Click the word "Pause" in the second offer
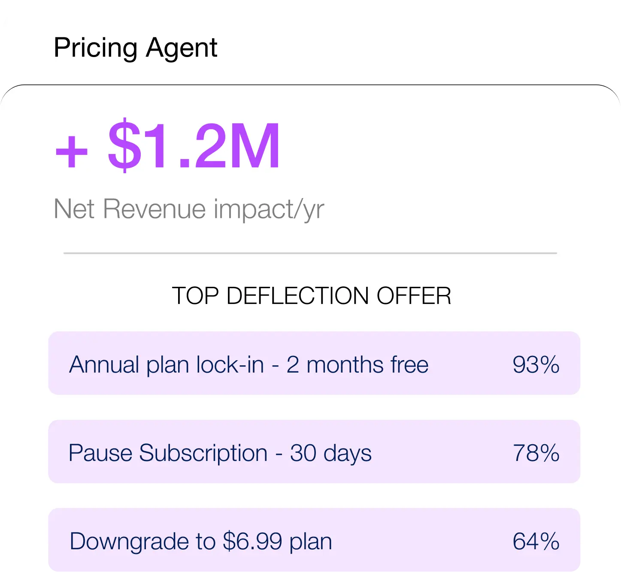621x572 pixels. [x=100, y=453]
